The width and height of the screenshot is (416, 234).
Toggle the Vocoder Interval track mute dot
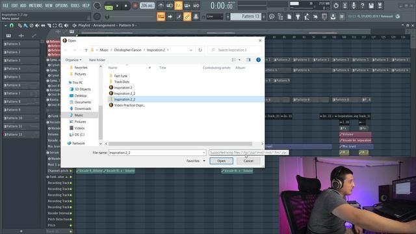pos(71,213)
